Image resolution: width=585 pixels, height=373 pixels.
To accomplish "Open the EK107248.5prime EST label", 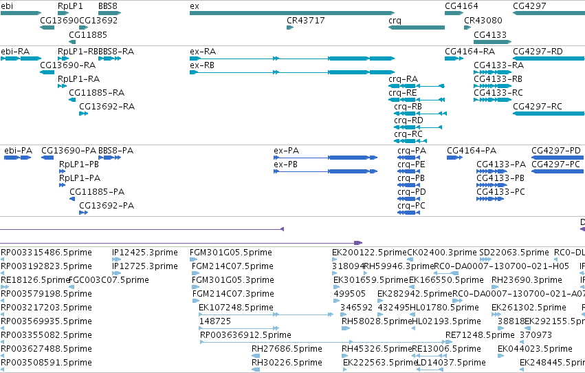I will pos(236,308).
